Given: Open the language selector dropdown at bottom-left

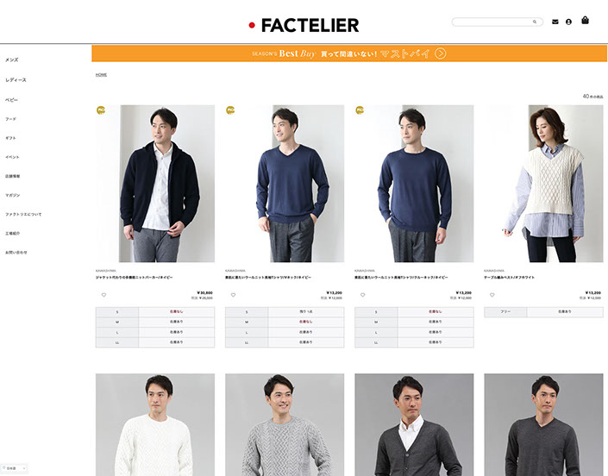Looking at the screenshot, I should click(15, 468).
